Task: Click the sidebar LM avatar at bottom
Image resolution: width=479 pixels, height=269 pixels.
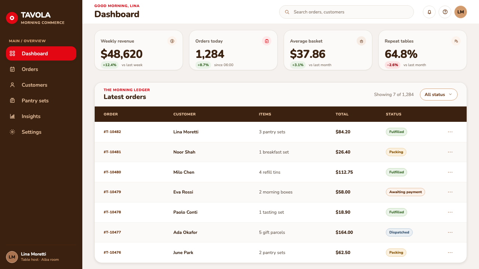Action: [12, 257]
